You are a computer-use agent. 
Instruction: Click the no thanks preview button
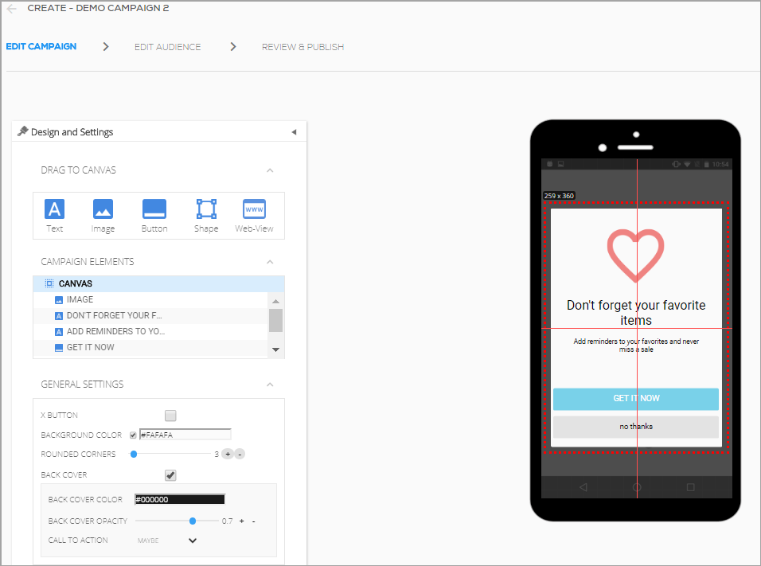[x=636, y=427]
